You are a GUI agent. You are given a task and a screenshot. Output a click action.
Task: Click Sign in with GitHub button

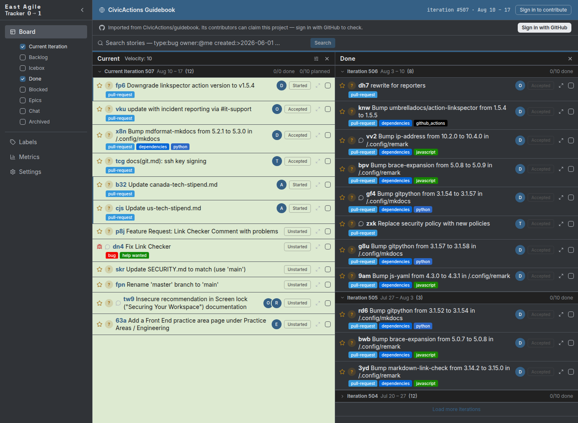tap(544, 28)
